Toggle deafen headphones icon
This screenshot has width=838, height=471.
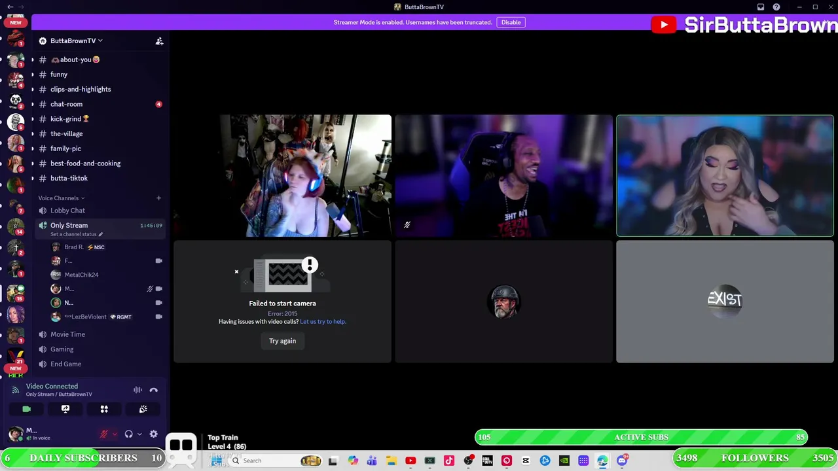click(129, 434)
